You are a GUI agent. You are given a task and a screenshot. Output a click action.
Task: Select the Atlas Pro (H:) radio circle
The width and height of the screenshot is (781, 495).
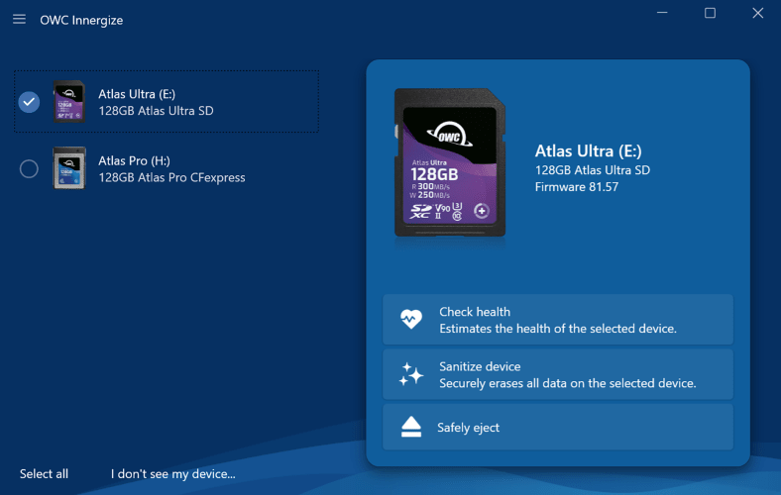tap(29, 169)
